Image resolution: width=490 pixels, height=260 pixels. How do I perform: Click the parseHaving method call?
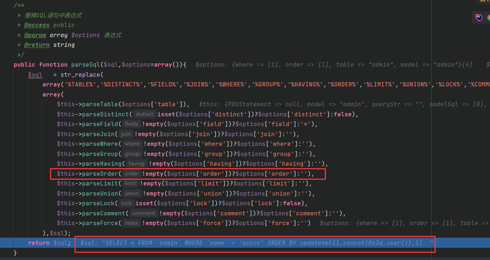pyautogui.click(x=102, y=164)
